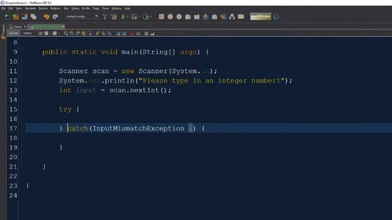Image resolution: width=392 pixels, height=220 pixels.
Task: Jump to Previous Bookmark icon
Action: click(x=97, y=33)
